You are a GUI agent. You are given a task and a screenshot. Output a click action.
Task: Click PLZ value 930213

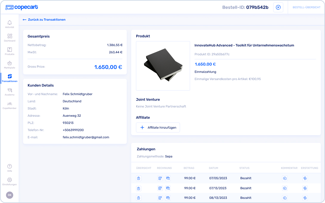point(68,123)
